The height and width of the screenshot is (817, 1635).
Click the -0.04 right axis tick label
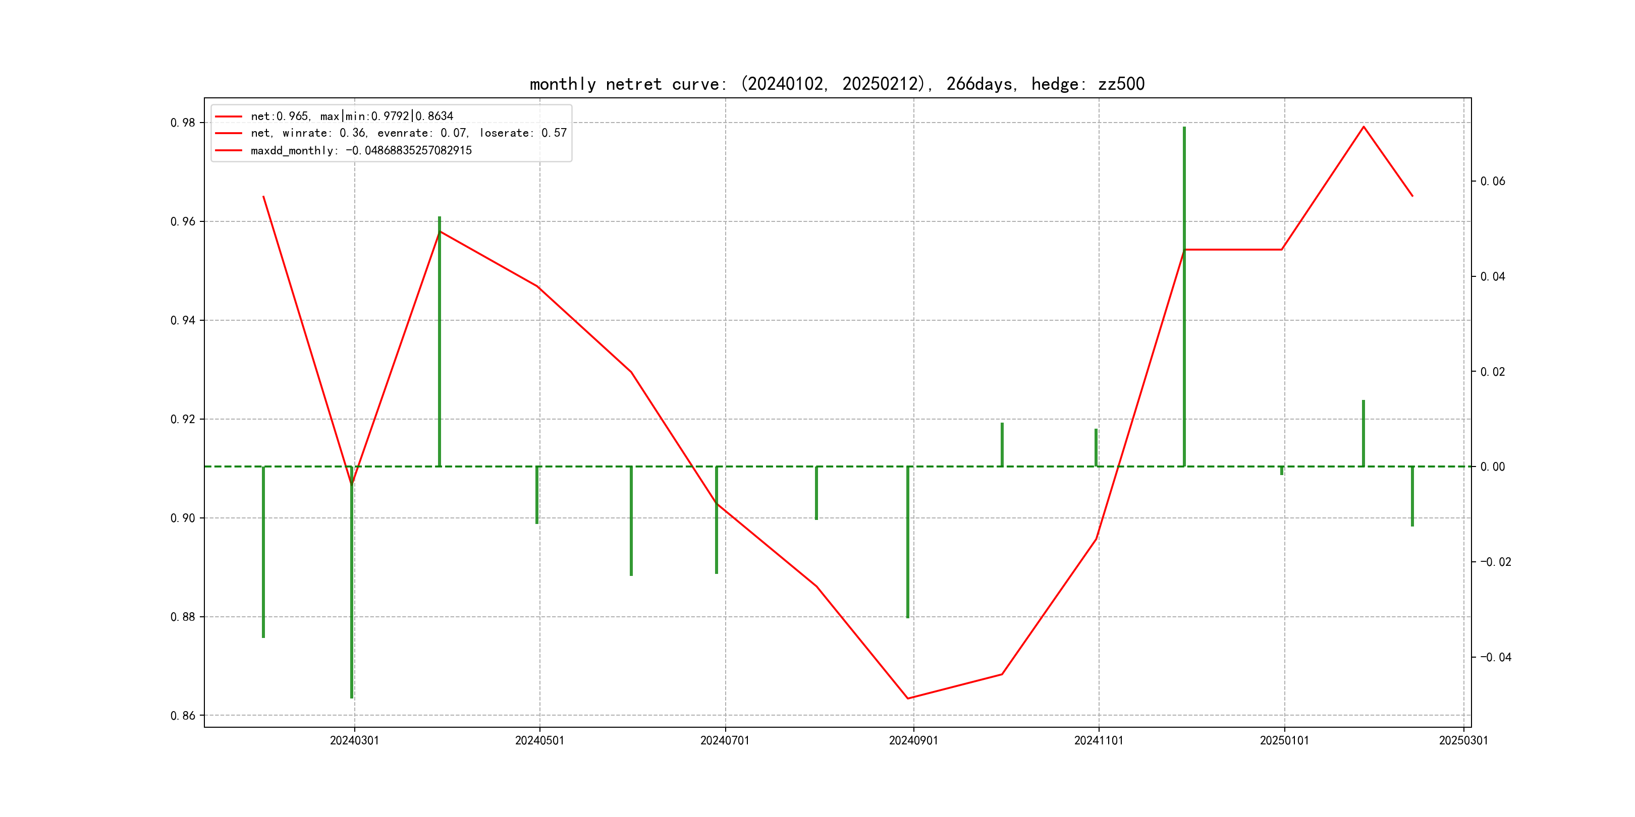(x=1495, y=657)
